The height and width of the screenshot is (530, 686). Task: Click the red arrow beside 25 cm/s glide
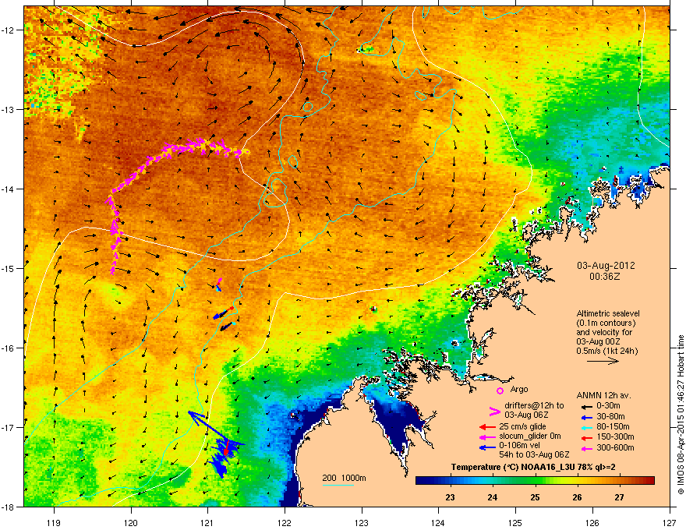tap(487, 427)
